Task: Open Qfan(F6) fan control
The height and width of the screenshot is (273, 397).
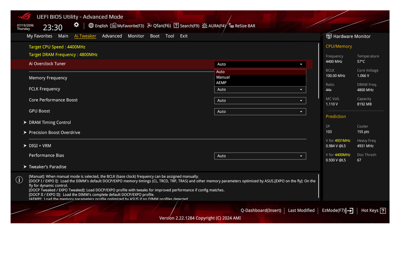Action: (159, 25)
